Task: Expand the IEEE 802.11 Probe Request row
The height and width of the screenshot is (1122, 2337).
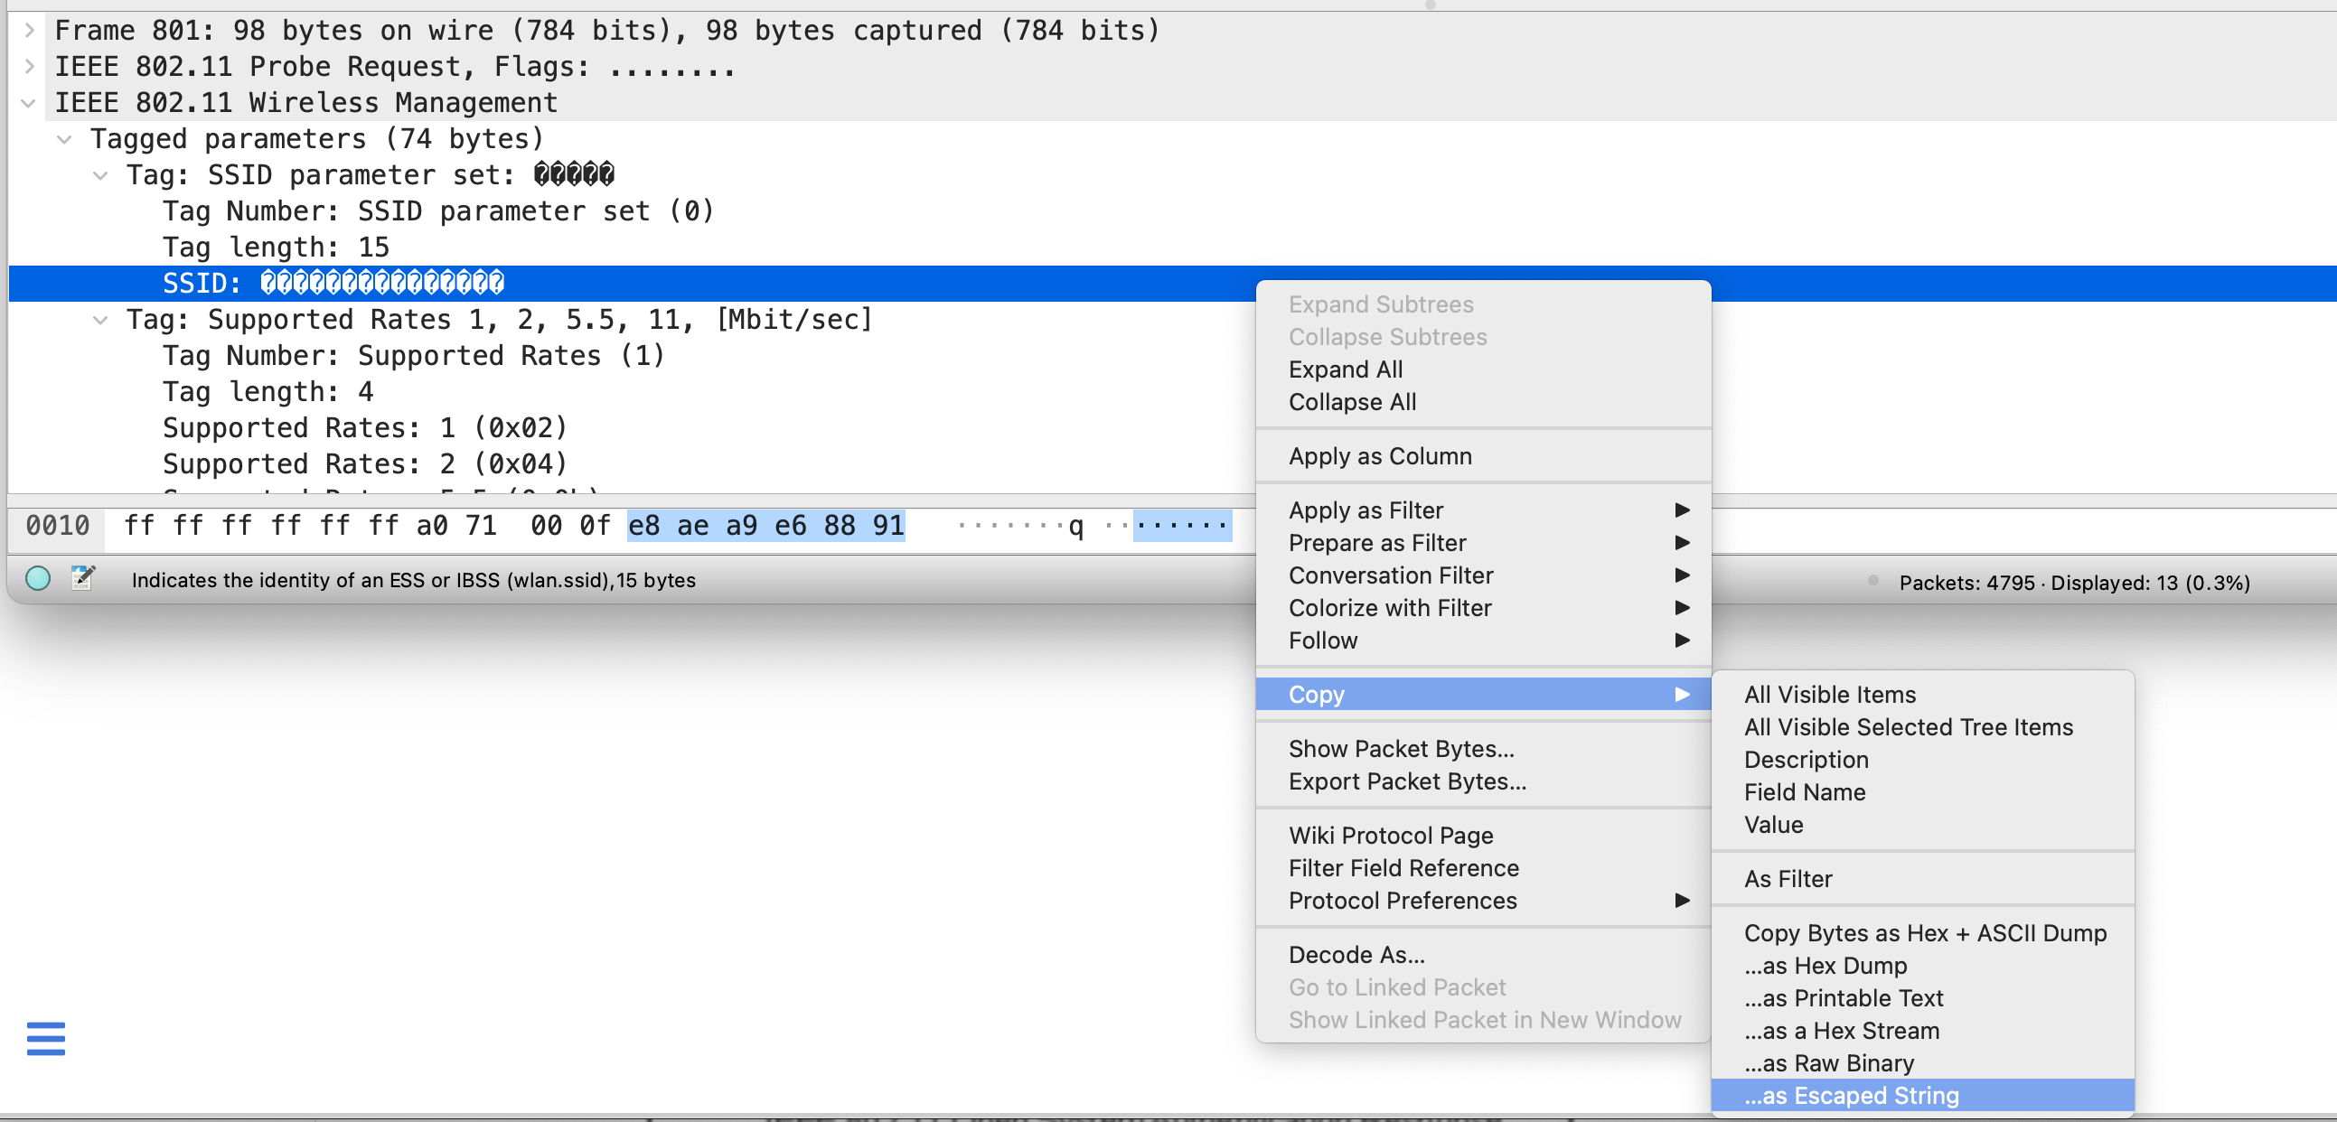Action: pyautogui.click(x=29, y=66)
